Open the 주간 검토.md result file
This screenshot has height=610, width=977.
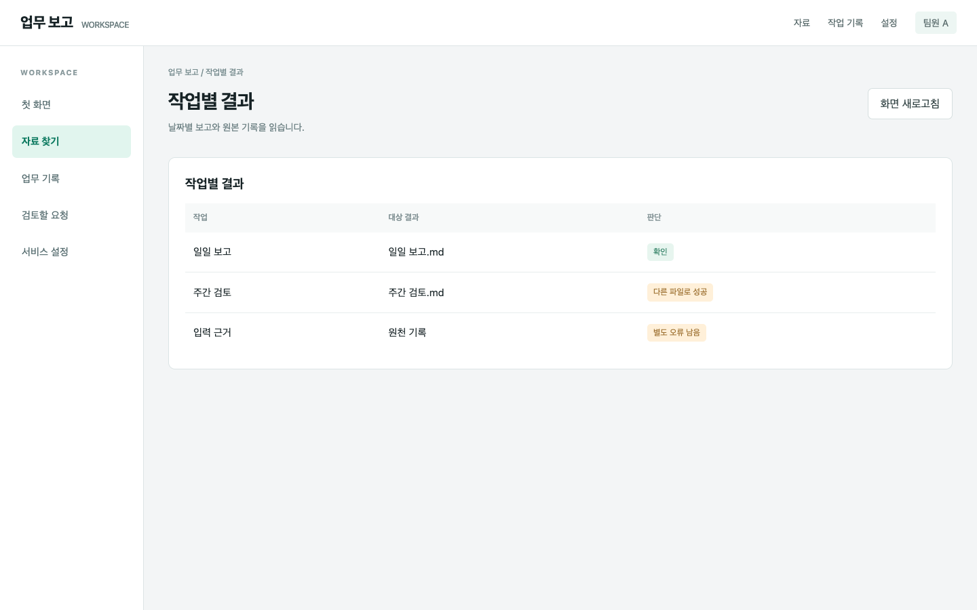point(416,293)
